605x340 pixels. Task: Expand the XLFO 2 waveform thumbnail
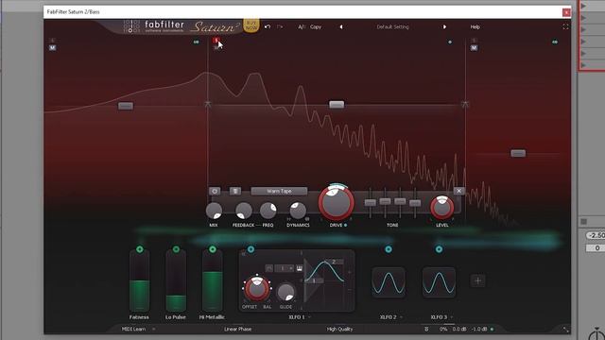[389, 282]
